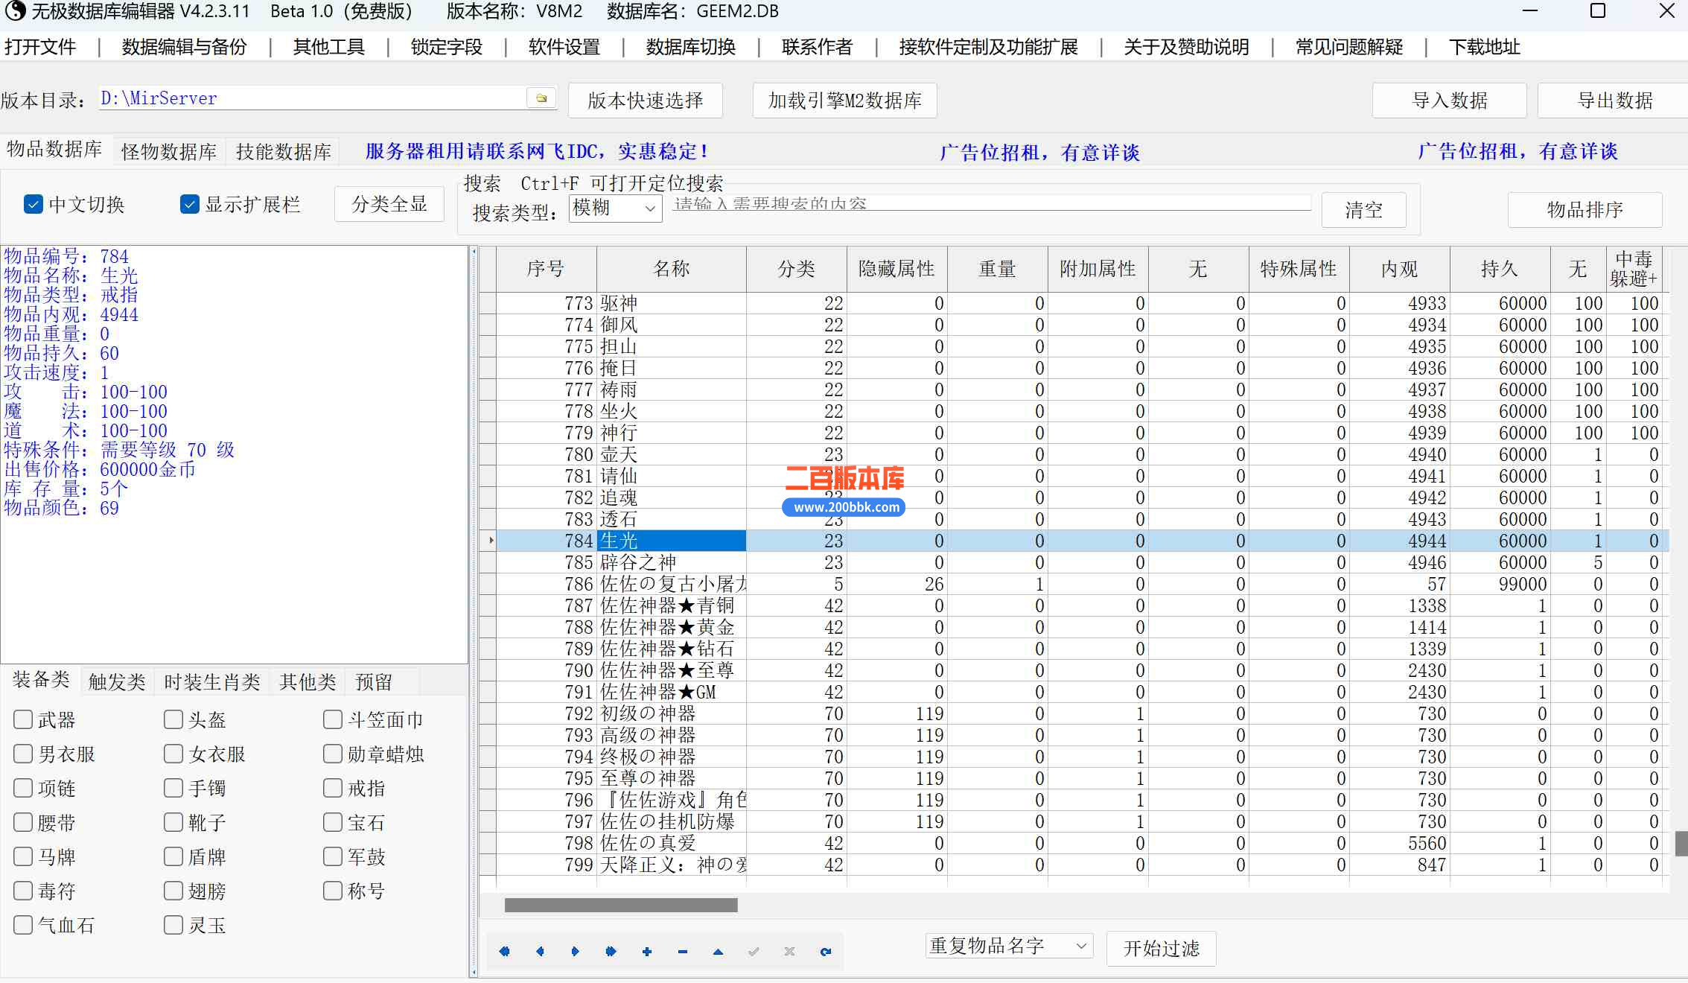Insert new record plus icon

647,951
